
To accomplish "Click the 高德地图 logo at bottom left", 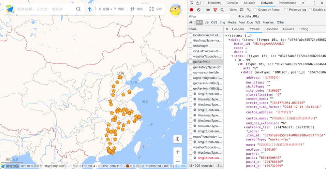I will [x=10, y=166].
